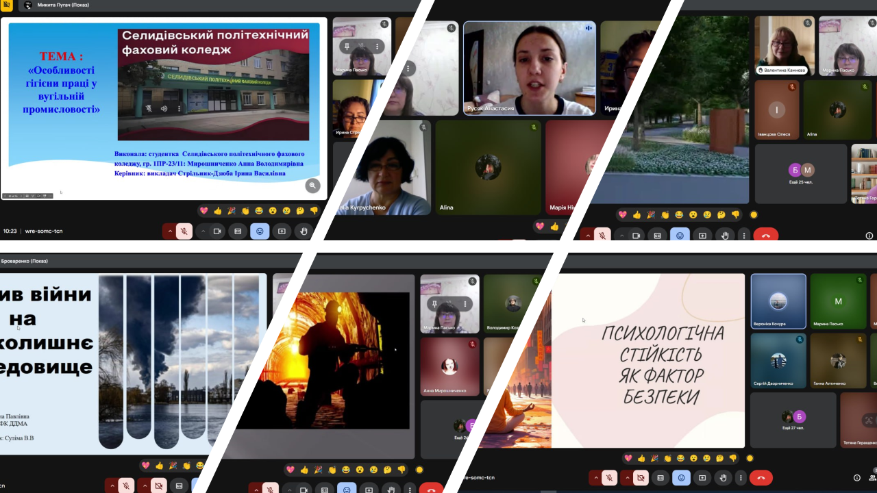877x493 pixels.
Task: Send thumbs up reaction in the war-slide call
Action: (159, 466)
